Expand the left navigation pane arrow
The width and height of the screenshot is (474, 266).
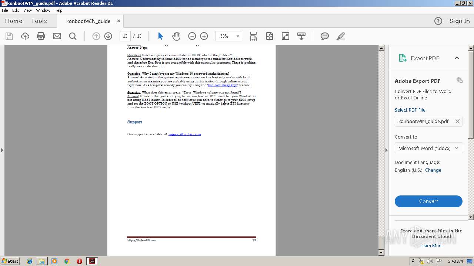coord(2,150)
